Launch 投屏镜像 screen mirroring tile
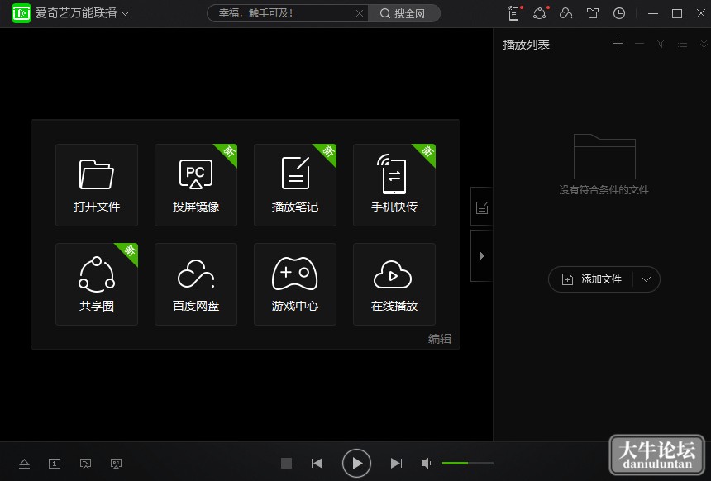Screen dimensions: 711x481 pos(196,185)
